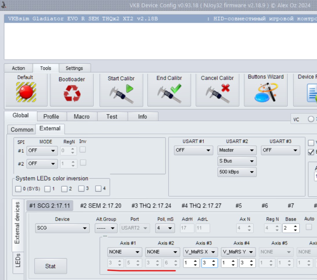
Task: Abort calibration with Cancel Calibr icon
Action: tap(218, 94)
